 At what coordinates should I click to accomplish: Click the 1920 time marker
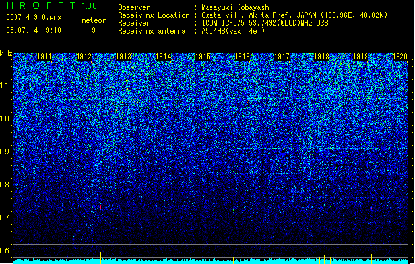(400, 57)
